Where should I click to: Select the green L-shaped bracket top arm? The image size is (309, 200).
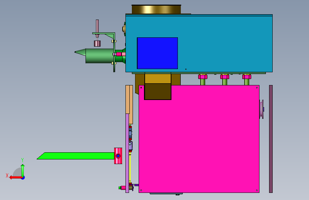point(103,33)
